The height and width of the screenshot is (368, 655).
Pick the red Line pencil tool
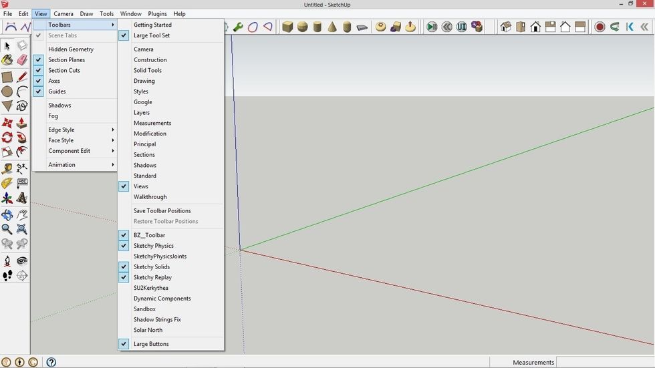21,77
